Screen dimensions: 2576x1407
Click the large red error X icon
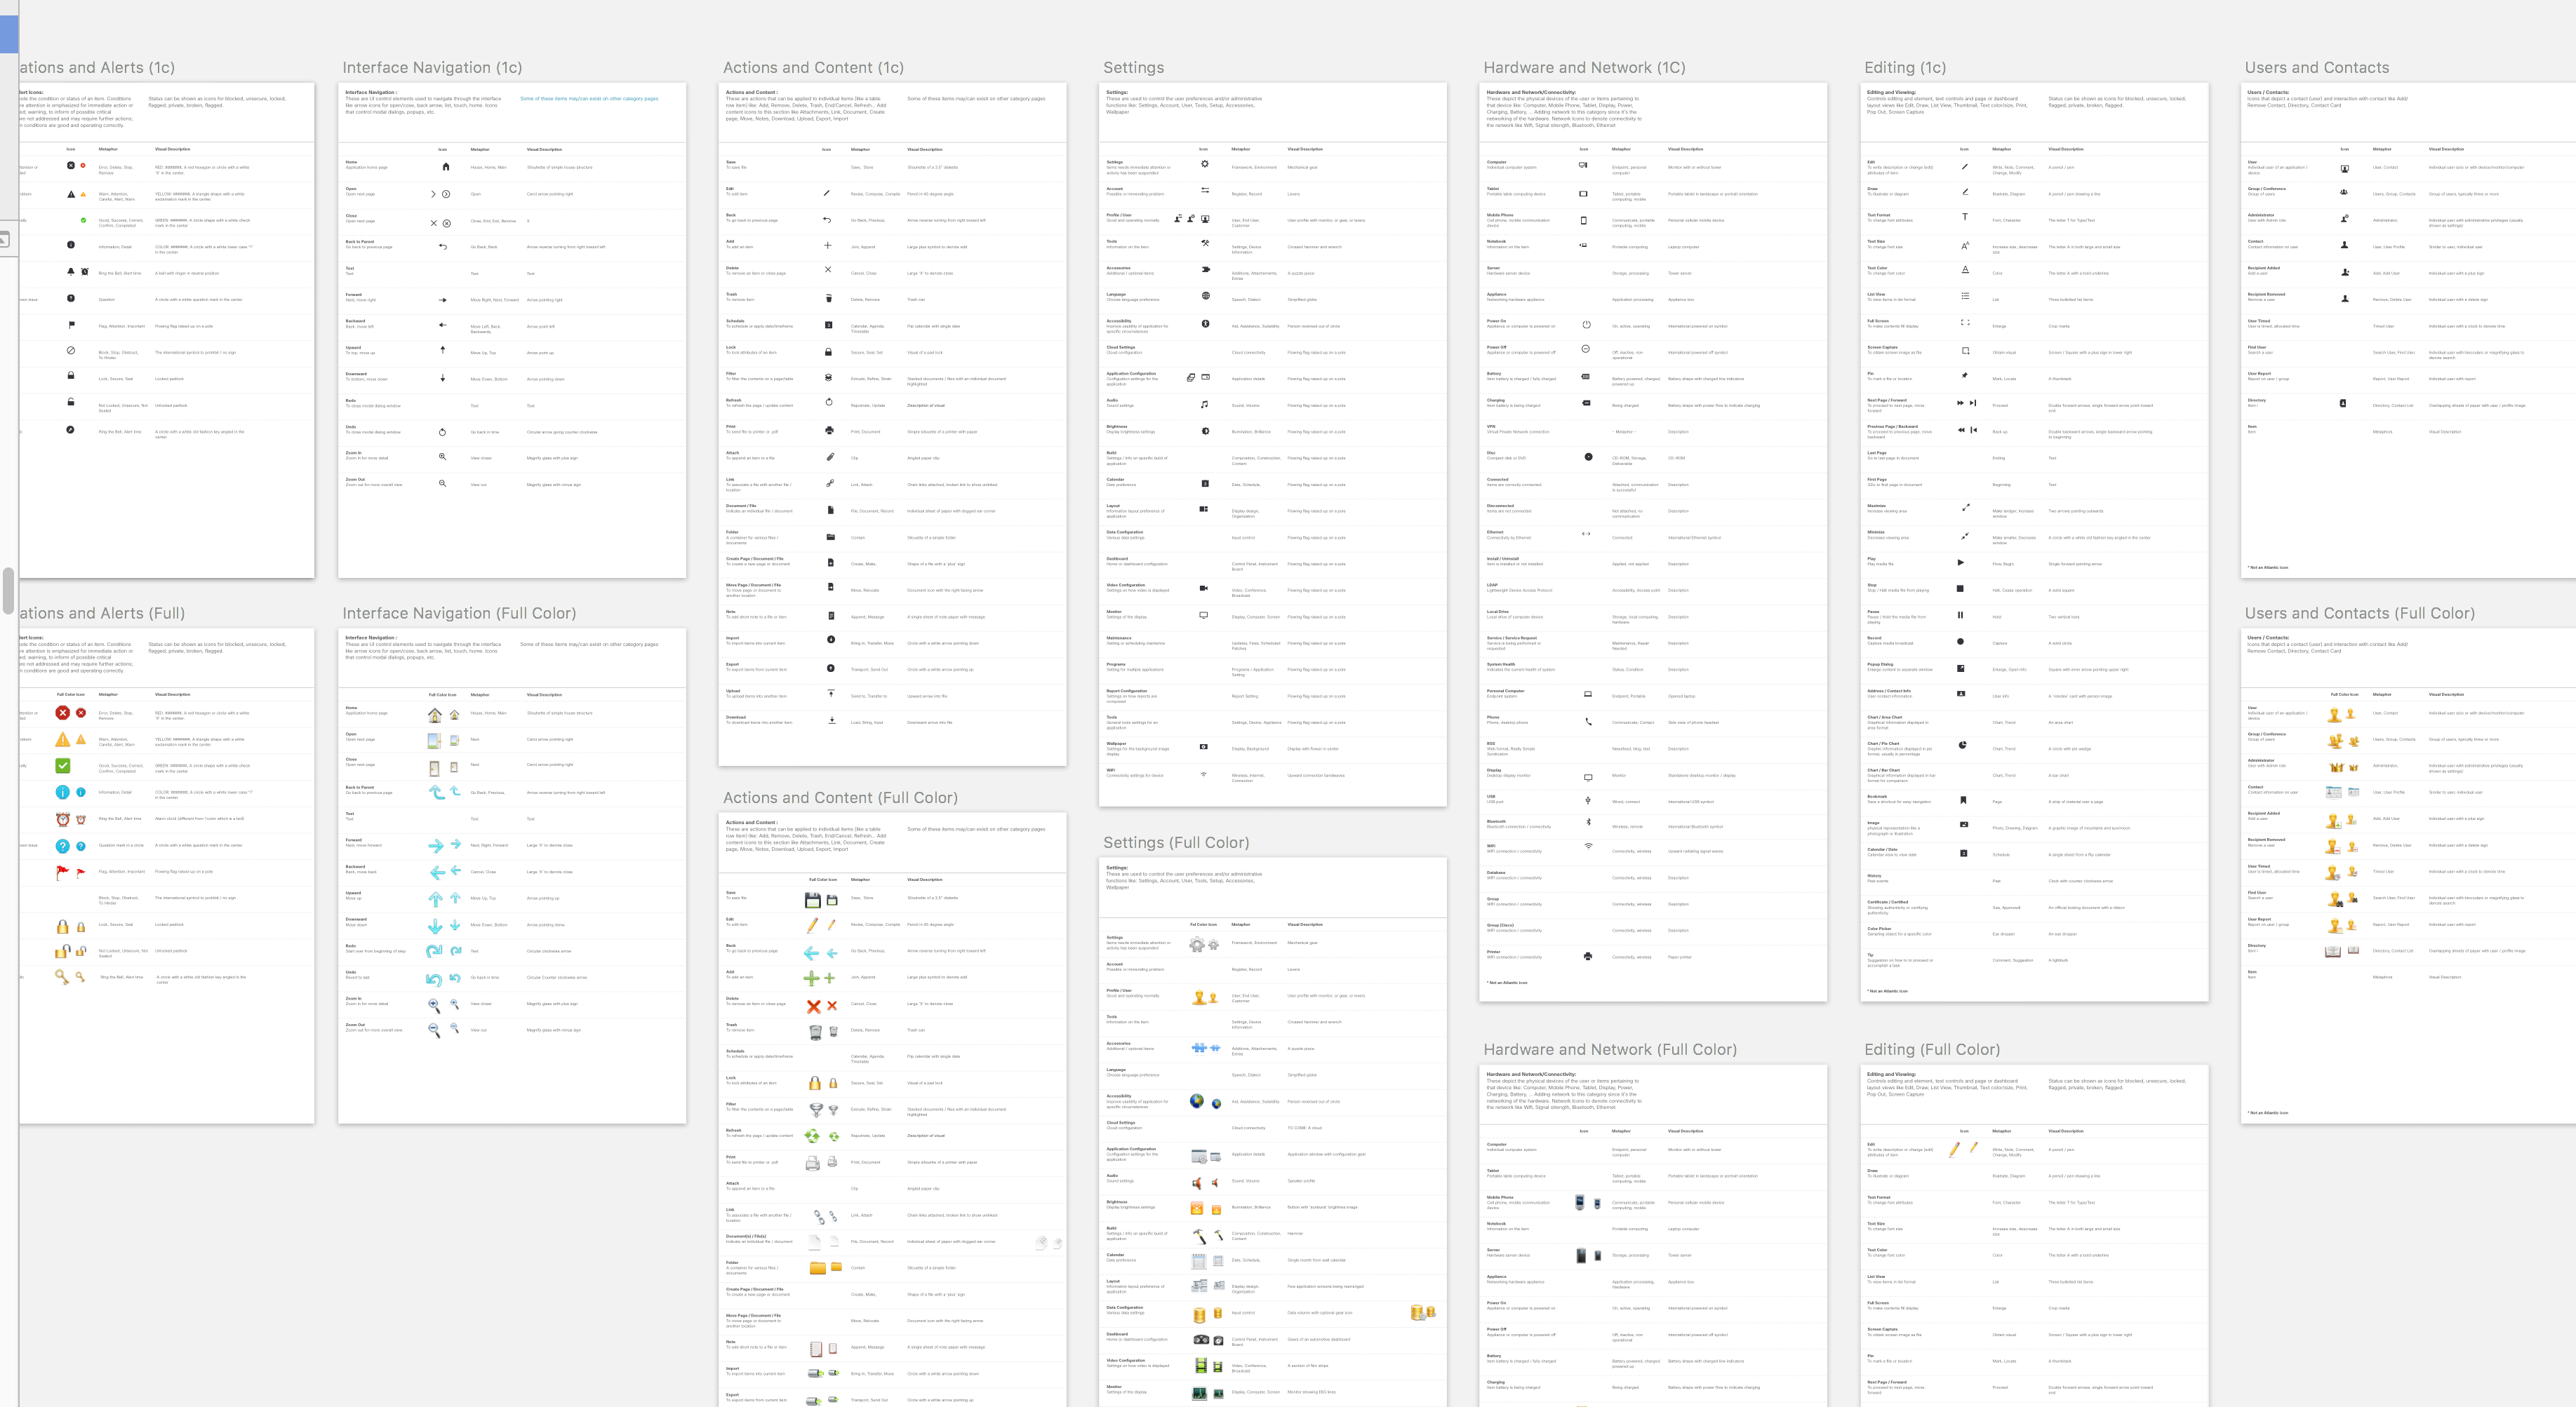click(x=62, y=713)
